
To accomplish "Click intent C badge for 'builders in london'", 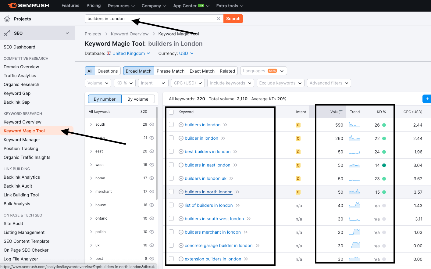I will point(298,125).
